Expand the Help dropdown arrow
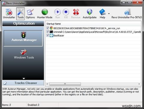Image resolution: width=144 pixels, height=109 pixels. point(109,14)
